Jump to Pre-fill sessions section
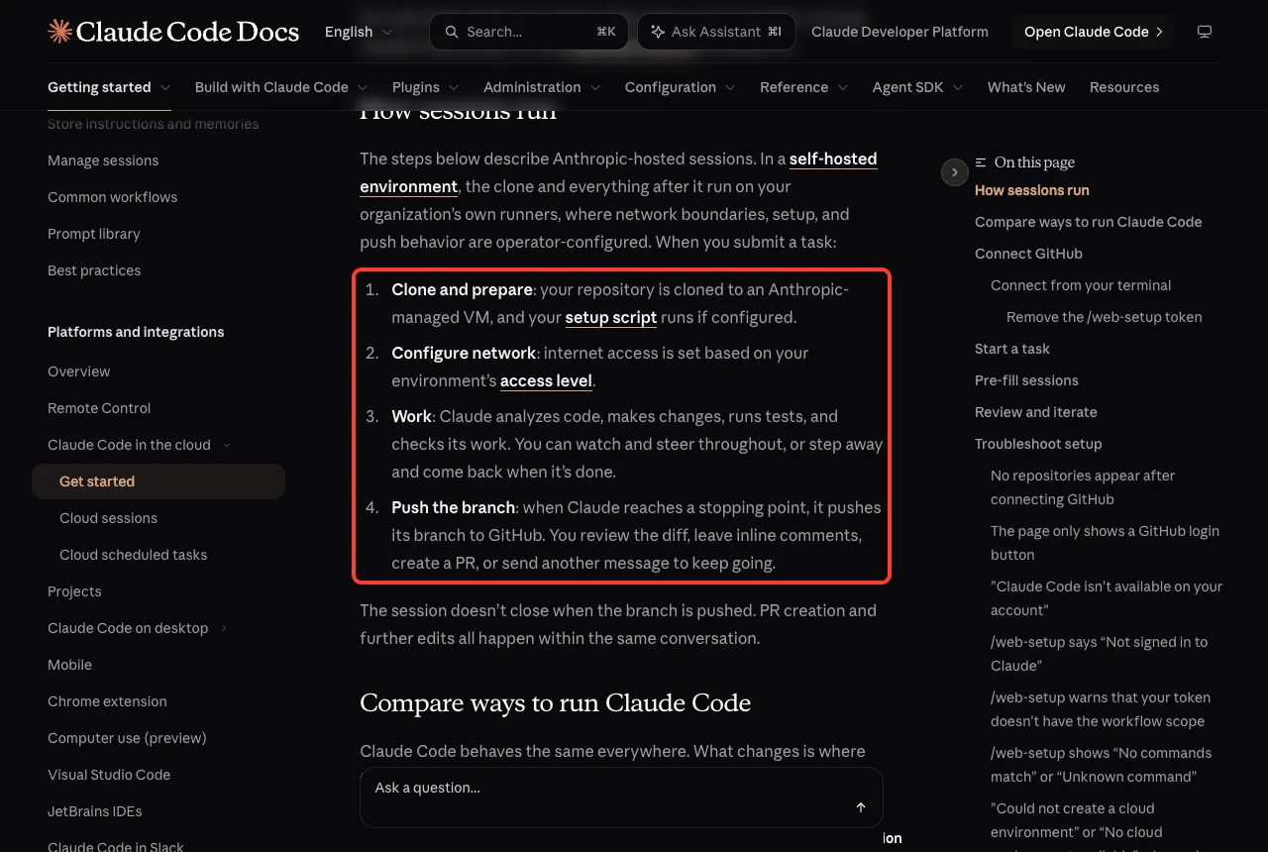Screen dimensions: 1268x852 [1026, 380]
